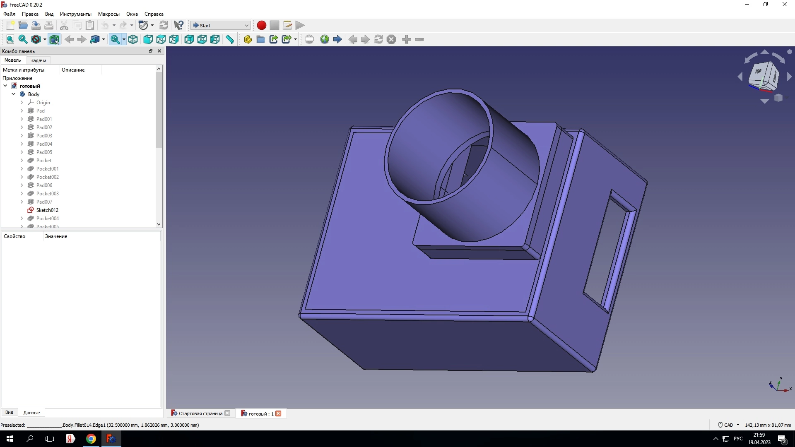Click the Create group folder icon
Screen dimensions: 795x447
(x=260, y=39)
